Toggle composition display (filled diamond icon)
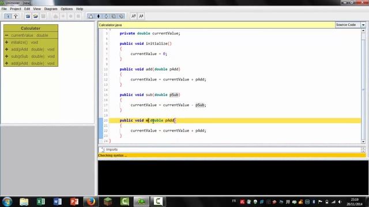Screen dimensions: 369x207 tap(99, 16)
